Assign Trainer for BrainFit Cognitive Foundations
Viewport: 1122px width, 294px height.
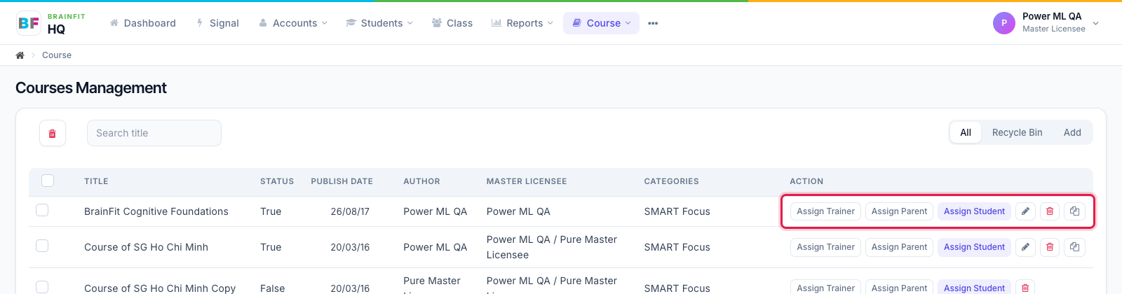click(825, 211)
